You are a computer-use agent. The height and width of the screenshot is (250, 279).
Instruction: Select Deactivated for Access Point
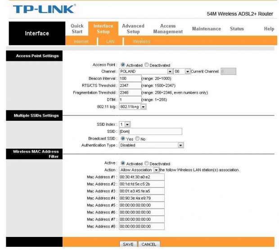[x=146, y=65]
